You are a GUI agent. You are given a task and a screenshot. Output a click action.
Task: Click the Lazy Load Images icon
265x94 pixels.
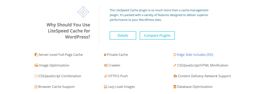tap(105, 87)
